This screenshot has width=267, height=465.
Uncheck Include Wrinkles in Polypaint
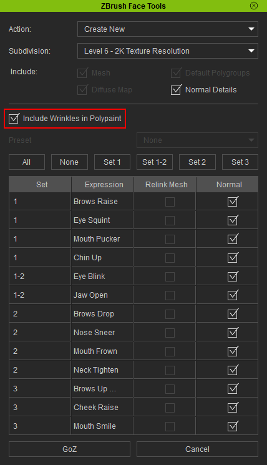tap(14, 119)
